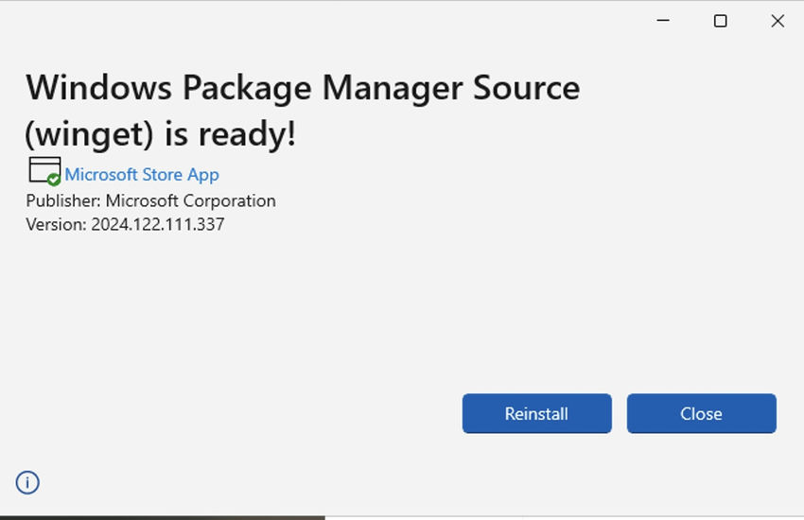The image size is (804, 520).
Task: Close the window with the X
Action: [778, 21]
